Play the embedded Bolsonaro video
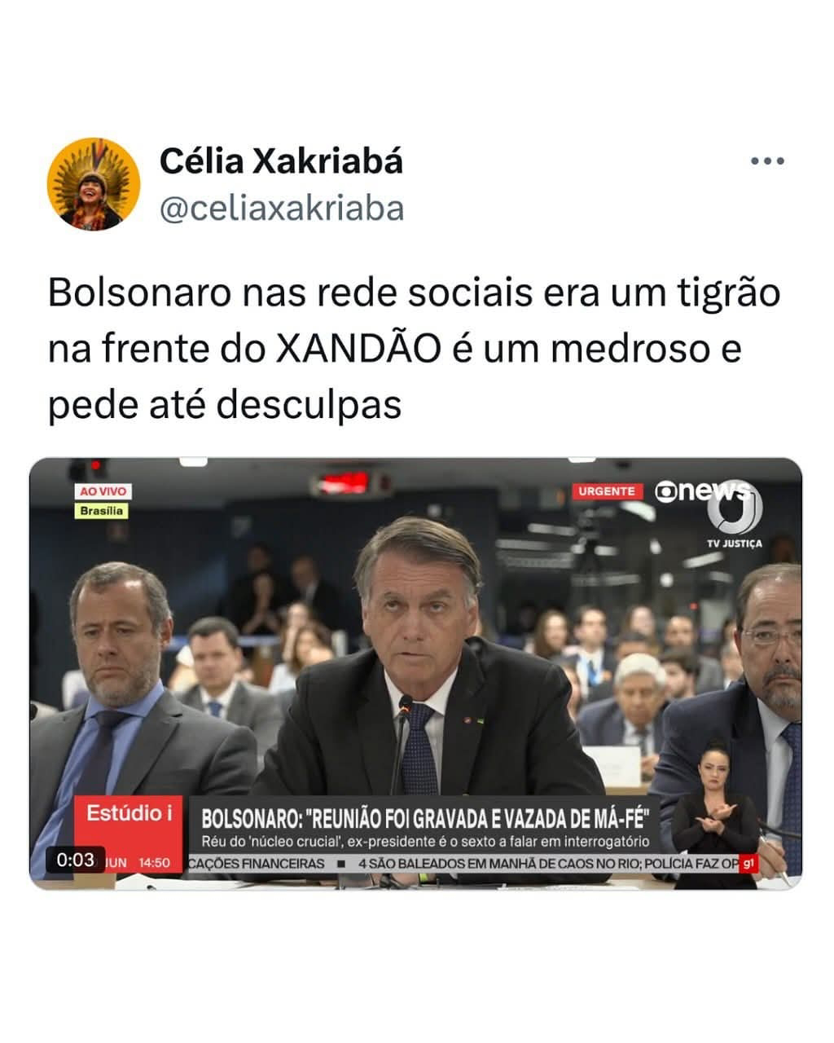834x1043 pixels. (415, 673)
